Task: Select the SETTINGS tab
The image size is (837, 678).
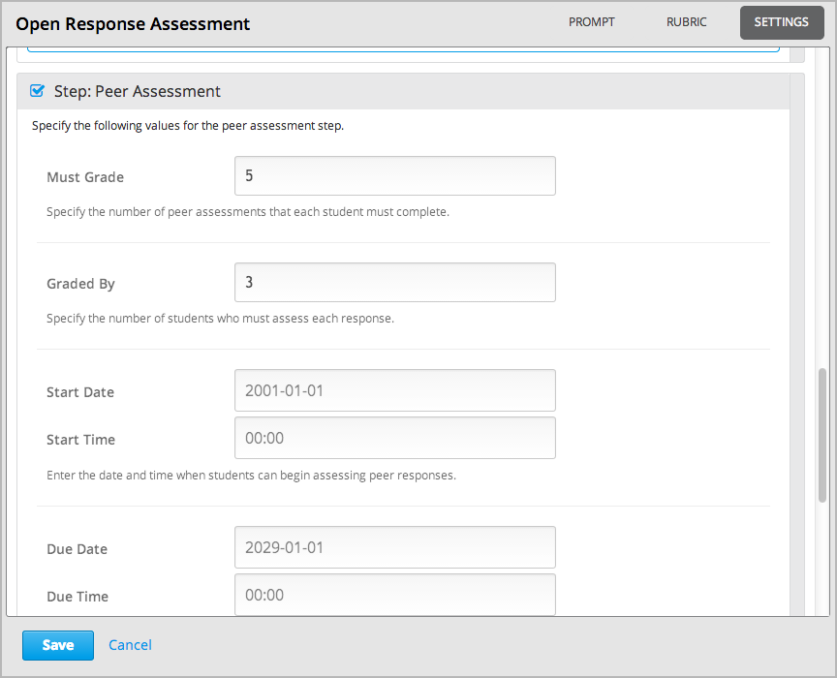Action: click(x=782, y=22)
